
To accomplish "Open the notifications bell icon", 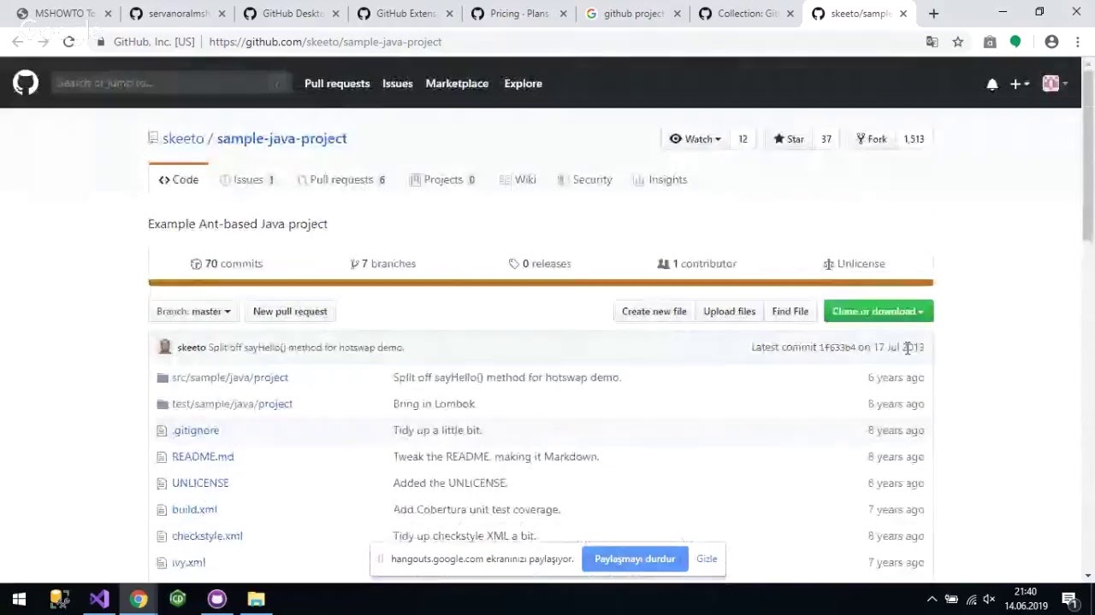I will 991,84.
